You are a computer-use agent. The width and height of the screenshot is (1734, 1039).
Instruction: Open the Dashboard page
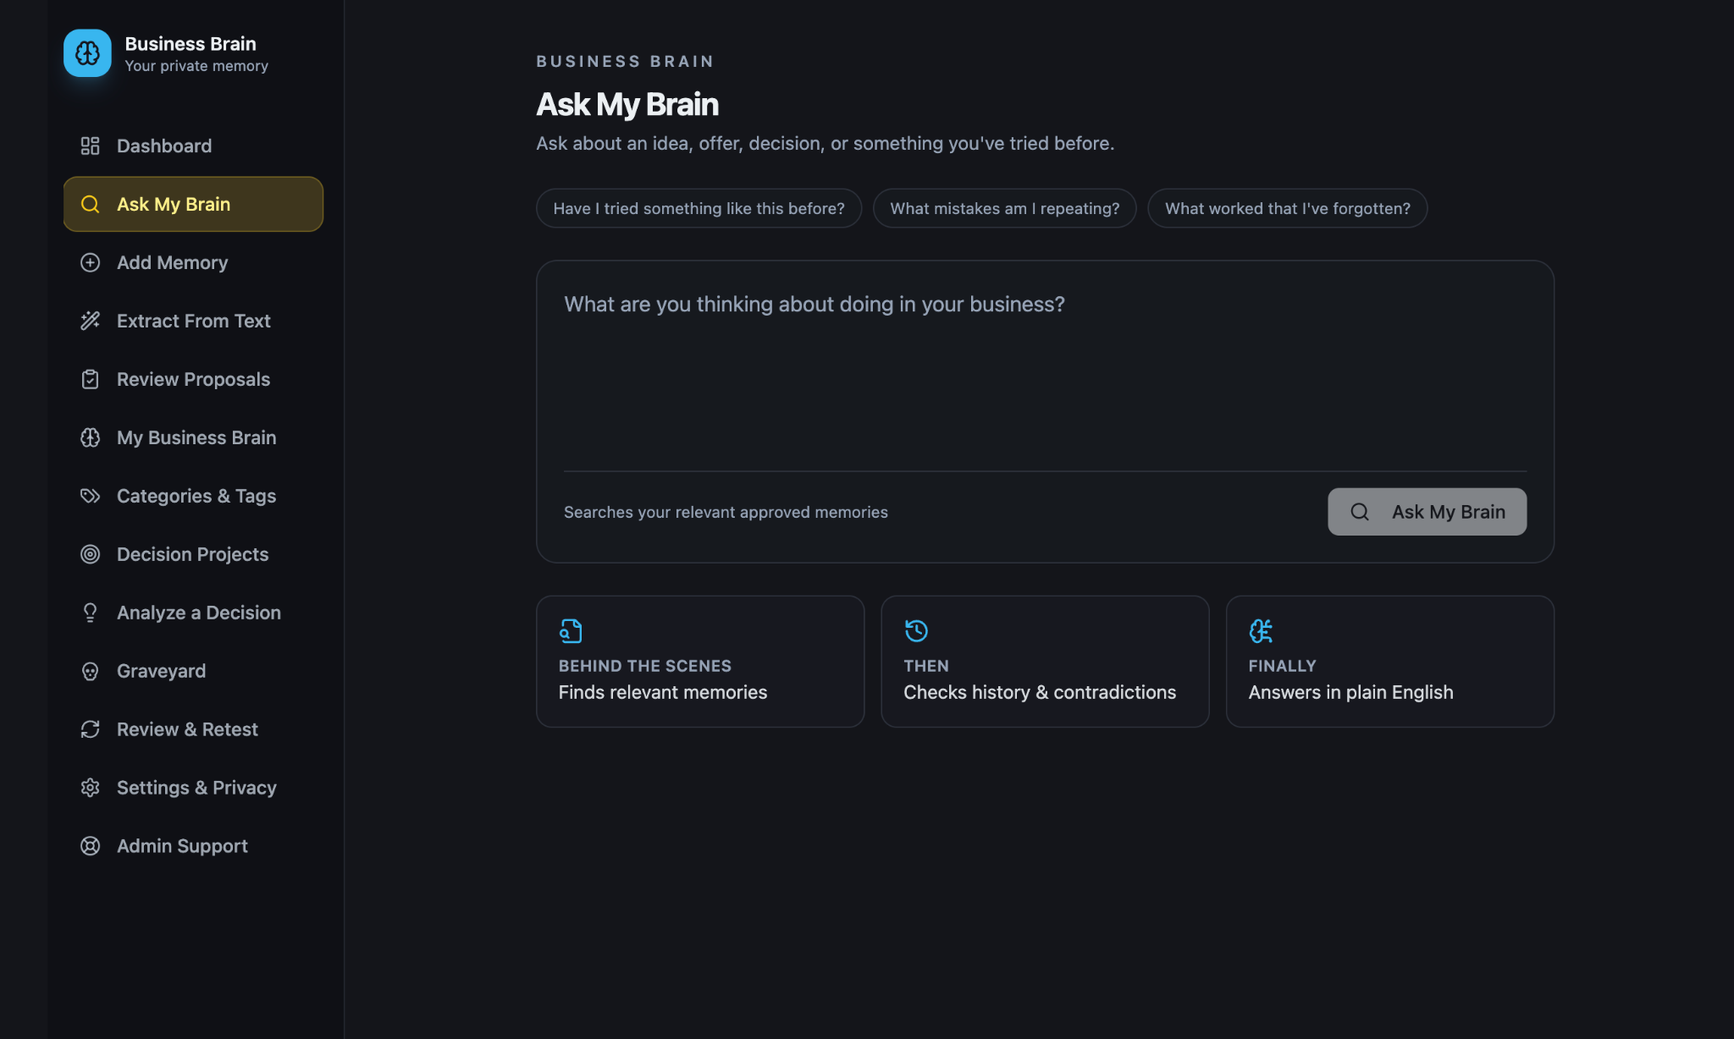193,146
